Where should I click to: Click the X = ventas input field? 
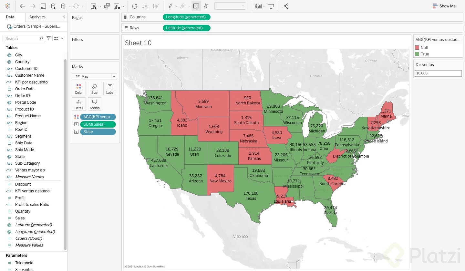click(x=438, y=73)
